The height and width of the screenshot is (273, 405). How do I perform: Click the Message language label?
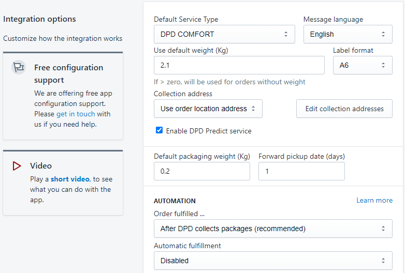[x=333, y=19]
